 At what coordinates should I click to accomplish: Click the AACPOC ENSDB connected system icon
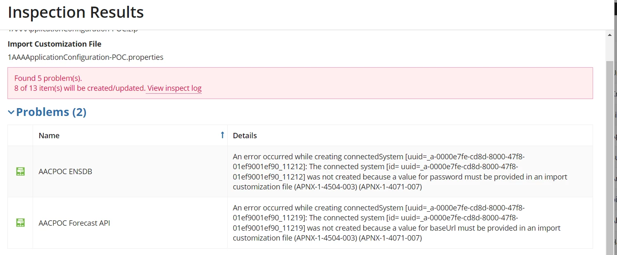[20, 172]
